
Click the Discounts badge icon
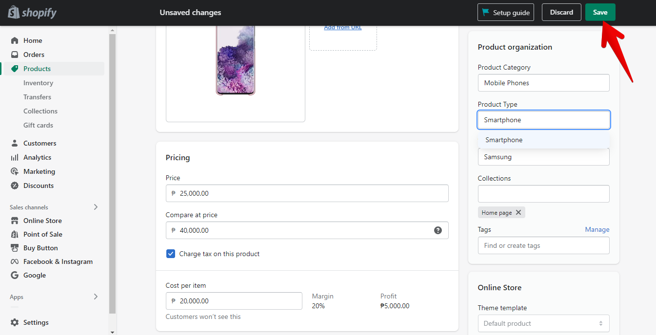pos(15,186)
